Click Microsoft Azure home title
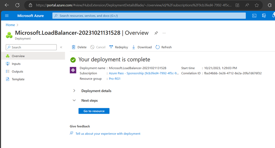Image resolution: width=275 pixels, height=148 pixels. pyautogui.click(x=30, y=16)
